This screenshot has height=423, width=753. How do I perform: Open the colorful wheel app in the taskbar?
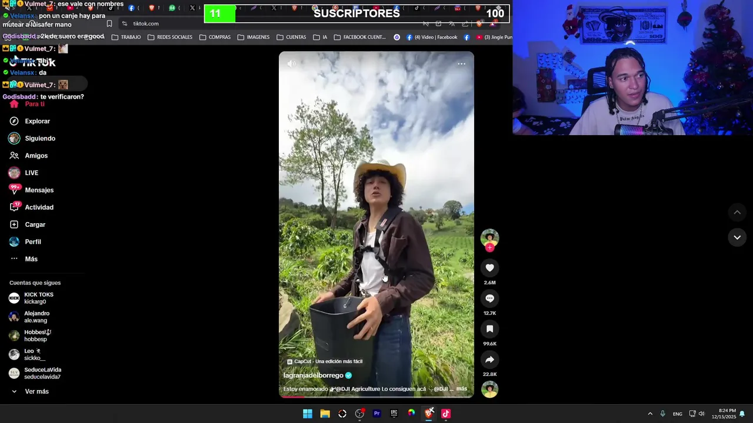411,414
